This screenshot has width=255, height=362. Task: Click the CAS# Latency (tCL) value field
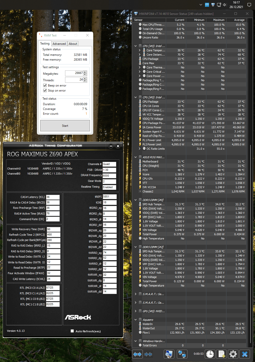(53, 197)
